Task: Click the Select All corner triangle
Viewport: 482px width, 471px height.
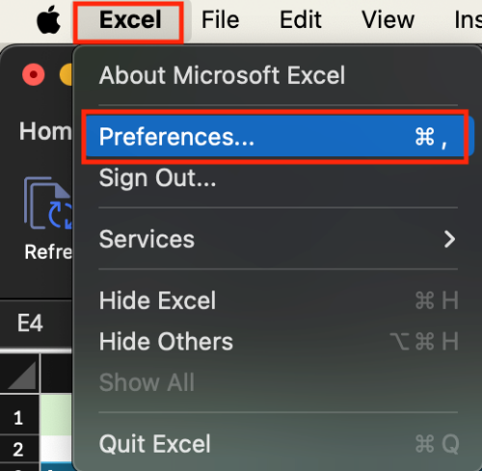Action: [x=21, y=374]
